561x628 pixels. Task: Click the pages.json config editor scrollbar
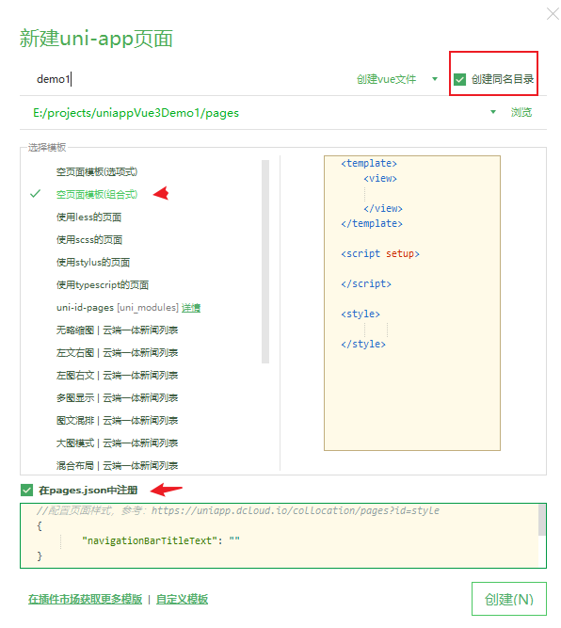542,520
